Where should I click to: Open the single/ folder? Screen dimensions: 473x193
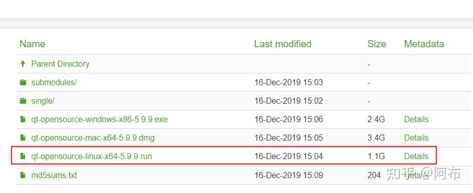43,101
